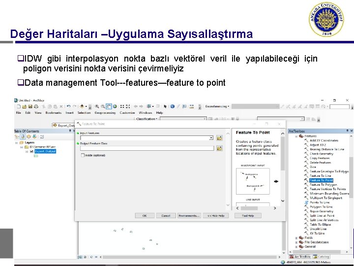
Task: Collapse the Features toolset in ArcToolbox
Action: click(x=296, y=136)
